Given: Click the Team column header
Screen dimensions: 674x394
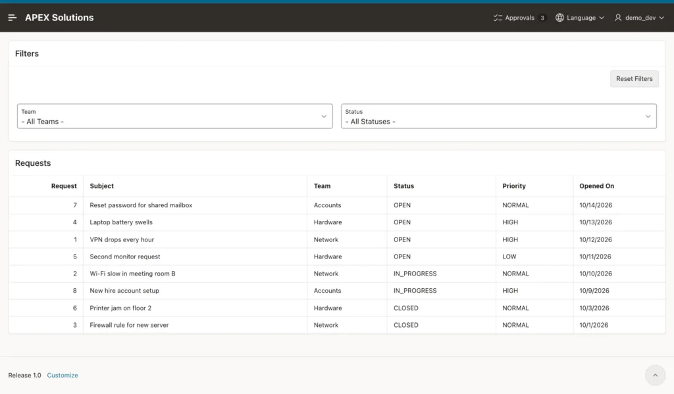Looking at the screenshot, I should [322, 186].
